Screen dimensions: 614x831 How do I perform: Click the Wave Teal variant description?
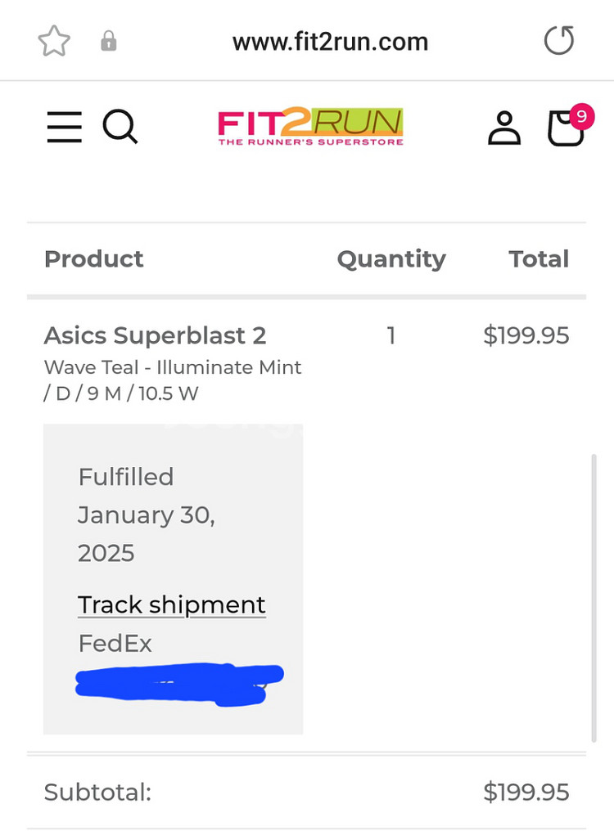click(173, 380)
